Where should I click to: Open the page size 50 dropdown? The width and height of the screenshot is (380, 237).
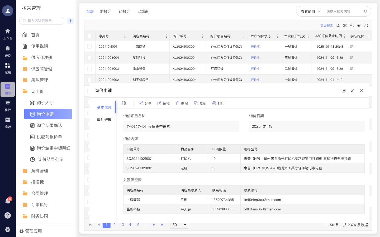pos(179,225)
